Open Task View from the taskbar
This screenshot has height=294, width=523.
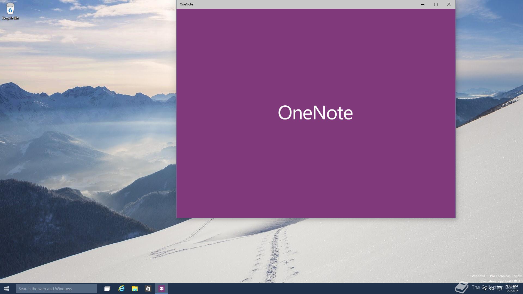[x=107, y=289]
